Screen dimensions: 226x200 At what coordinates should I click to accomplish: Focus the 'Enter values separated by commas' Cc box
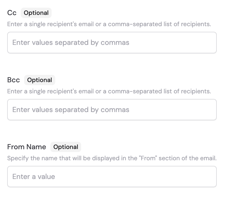click(112, 43)
